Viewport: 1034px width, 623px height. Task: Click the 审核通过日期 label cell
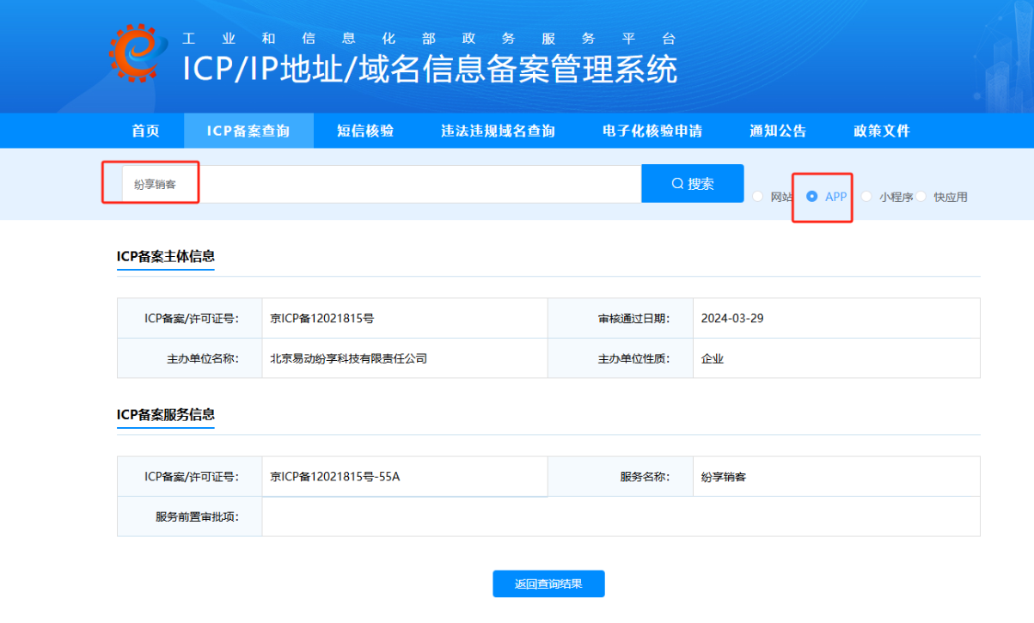click(621, 318)
